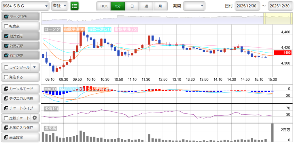295x143 pixels.
Task: Click the 指数平滑(21) legend label
Action: [99, 29]
